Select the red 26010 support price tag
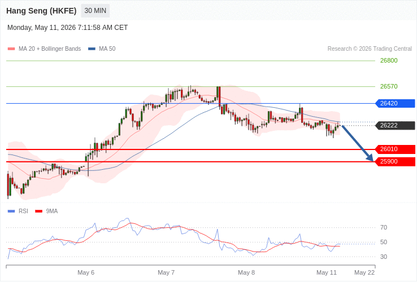The height and width of the screenshot is (282, 417). click(395, 149)
